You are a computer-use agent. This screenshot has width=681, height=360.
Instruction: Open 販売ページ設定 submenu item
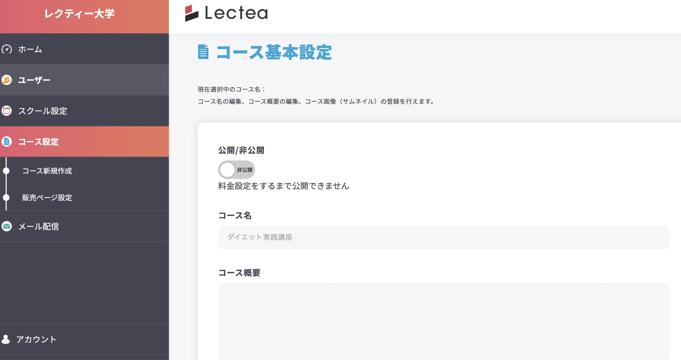click(x=47, y=198)
